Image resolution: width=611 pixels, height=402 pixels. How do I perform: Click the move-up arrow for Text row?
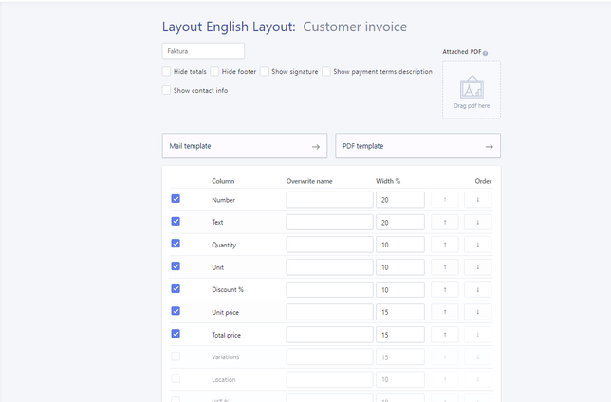click(444, 222)
